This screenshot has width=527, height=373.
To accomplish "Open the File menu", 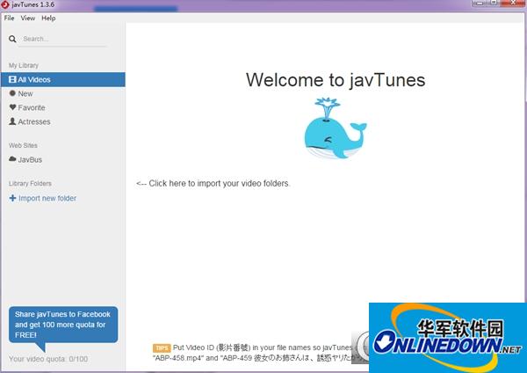I will pyautogui.click(x=9, y=18).
